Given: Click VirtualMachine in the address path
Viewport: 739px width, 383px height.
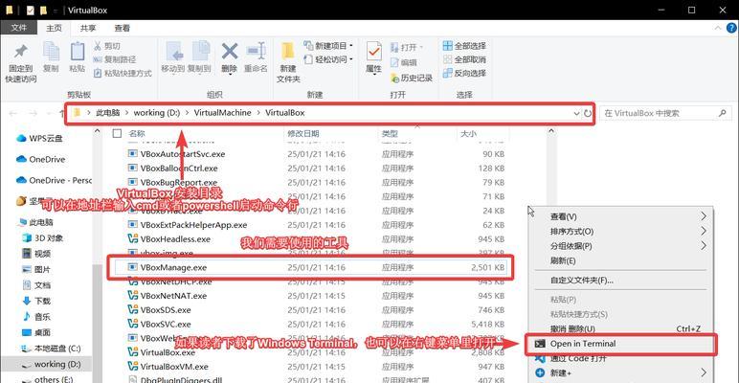Looking at the screenshot, I should [222, 113].
